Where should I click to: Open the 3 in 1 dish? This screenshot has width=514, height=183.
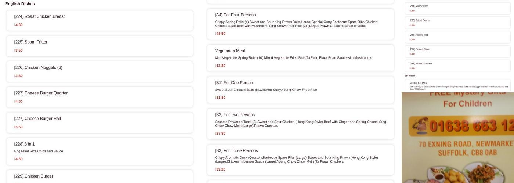click(x=99, y=151)
